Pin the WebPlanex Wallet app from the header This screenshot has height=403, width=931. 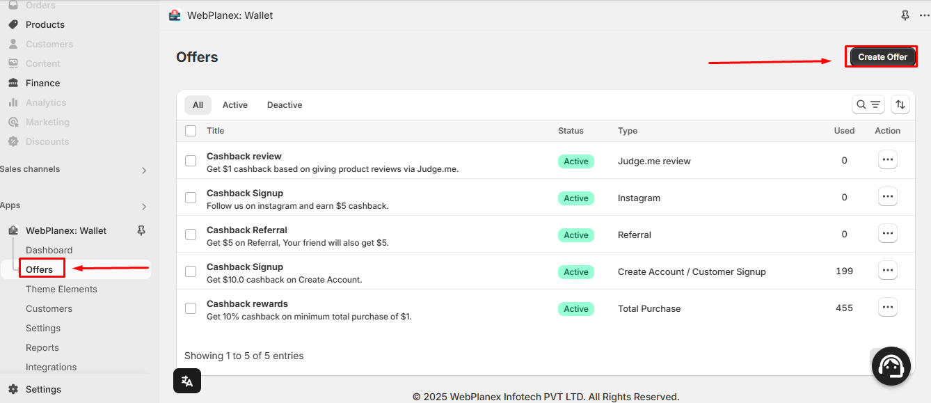tap(905, 15)
